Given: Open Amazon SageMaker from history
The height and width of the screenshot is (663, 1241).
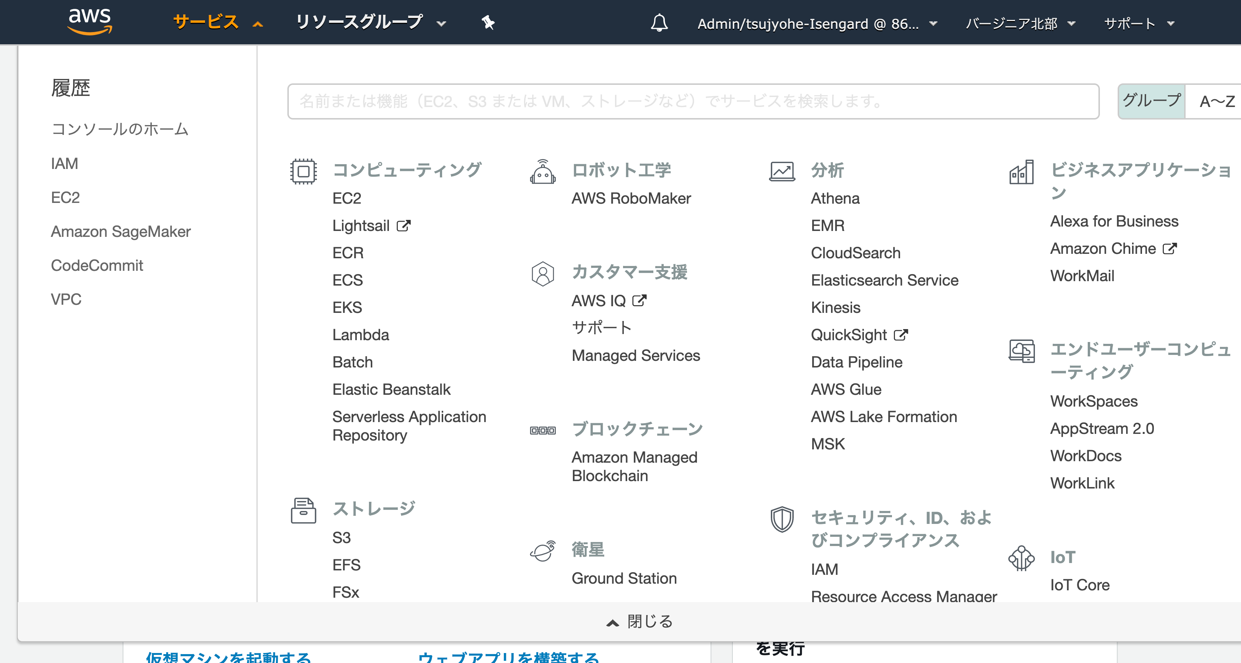Looking at the screenshot, I should [121, 231].
